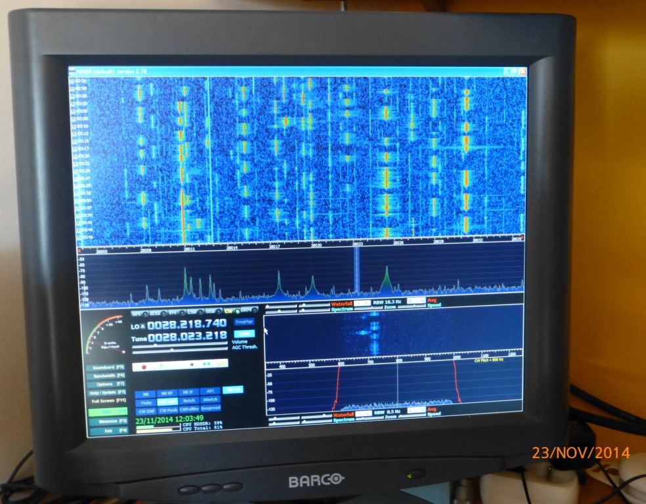
Task: Toggle the CWFullBw button
Action: point(189,409)
